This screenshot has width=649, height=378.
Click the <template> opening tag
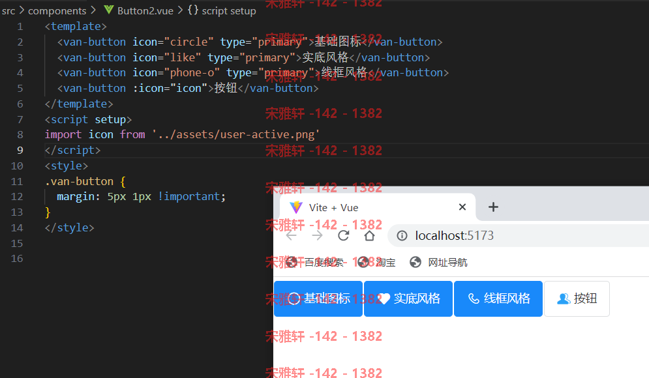76,27
